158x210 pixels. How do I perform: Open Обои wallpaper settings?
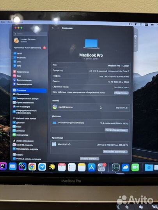tap(17, 126)
